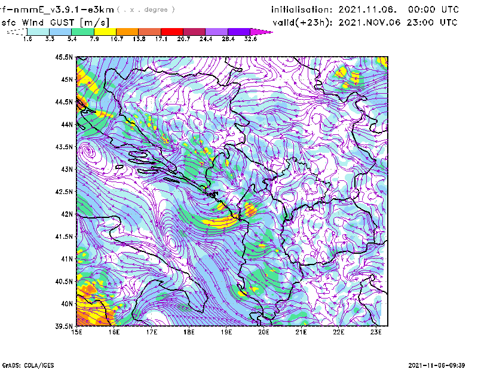The height and width of the screenshot is (369, 478).
Task: Click the light cyan 1.6–3.3 legend swatch
Action: coord(38,32)
